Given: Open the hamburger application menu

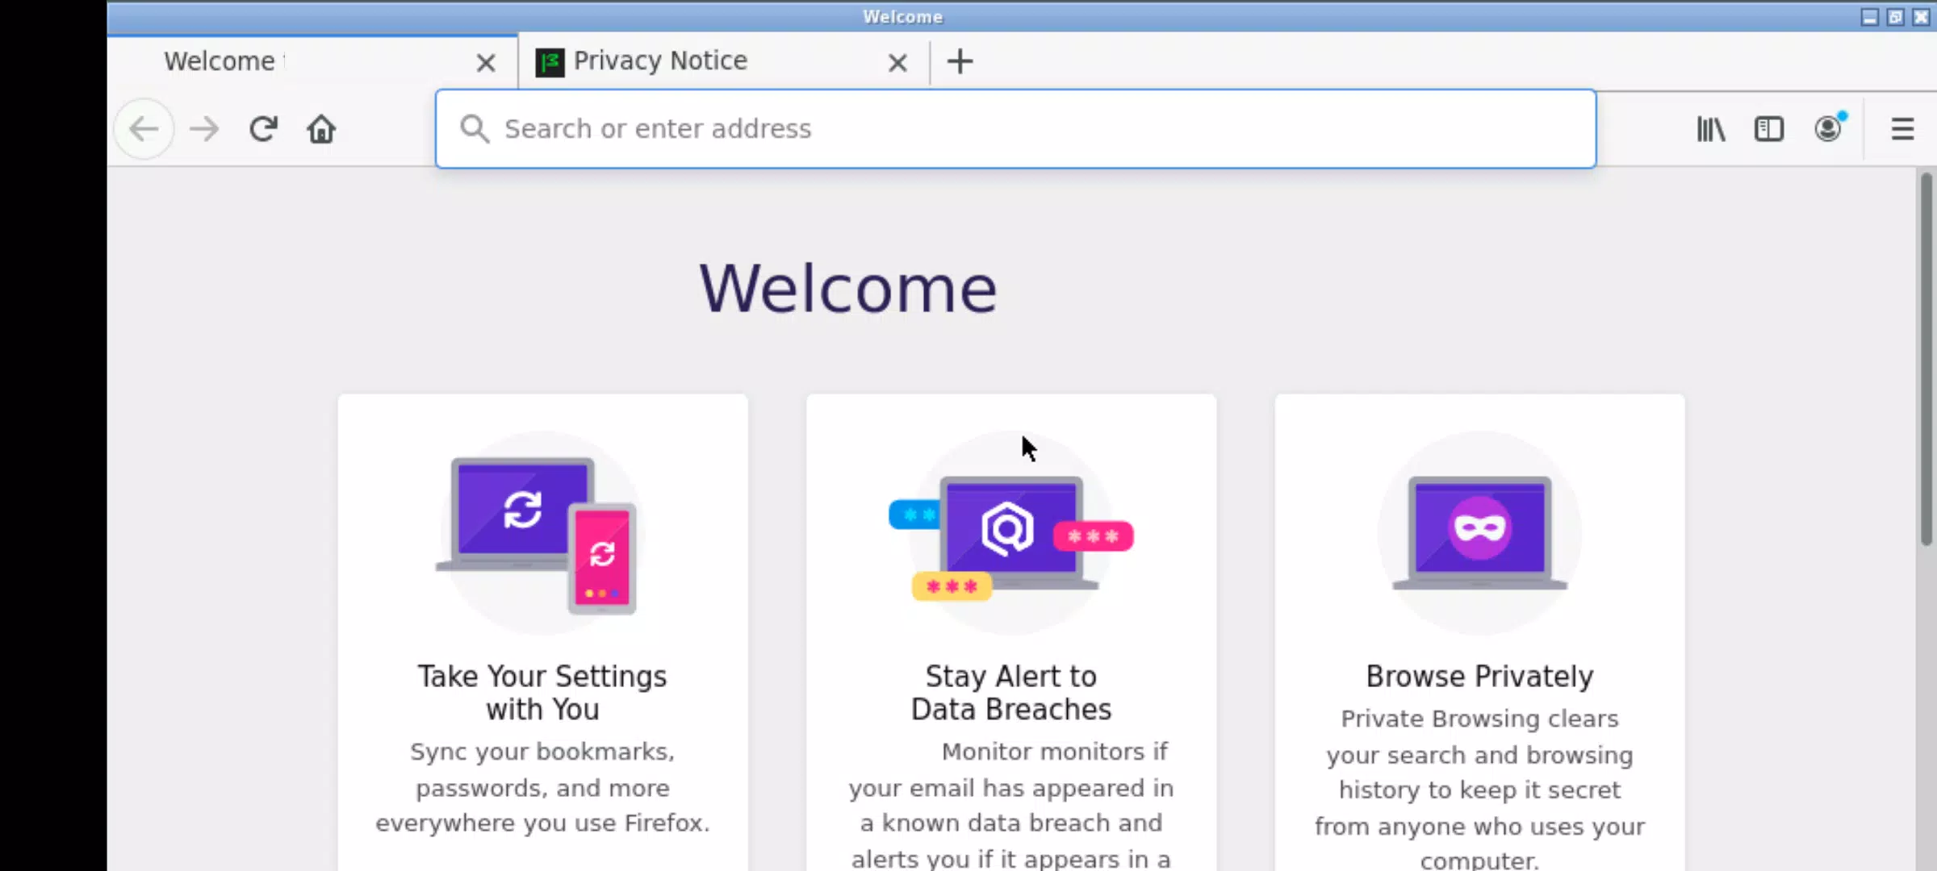Looking at the screenshot, I should pos(1902,129).
